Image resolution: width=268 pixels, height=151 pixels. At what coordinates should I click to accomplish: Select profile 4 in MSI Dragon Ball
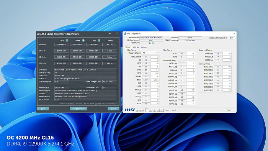[x=158, y=110]
